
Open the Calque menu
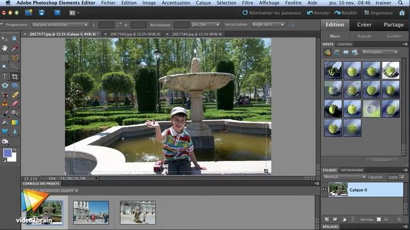(203, 3)
